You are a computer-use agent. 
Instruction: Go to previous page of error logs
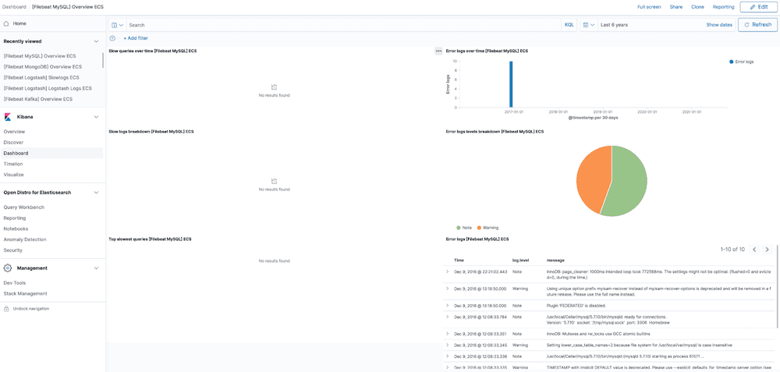(x=754, y=249)
